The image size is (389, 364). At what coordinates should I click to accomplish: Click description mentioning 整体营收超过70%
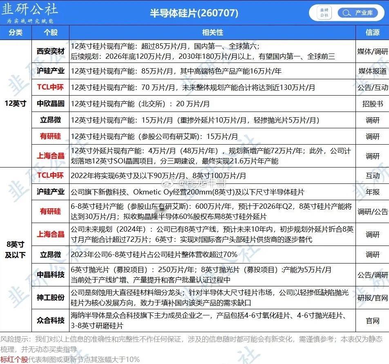coord(154,255)
